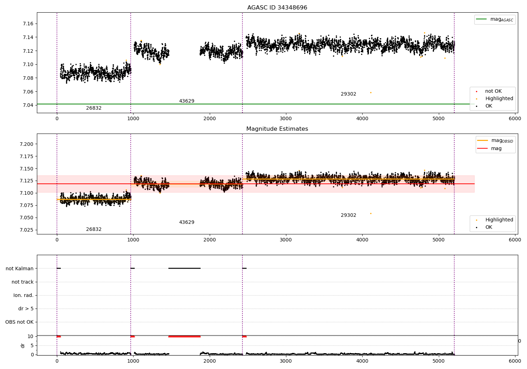Click the 7.025 y-tick in middle plot

(x=27, y=230)
